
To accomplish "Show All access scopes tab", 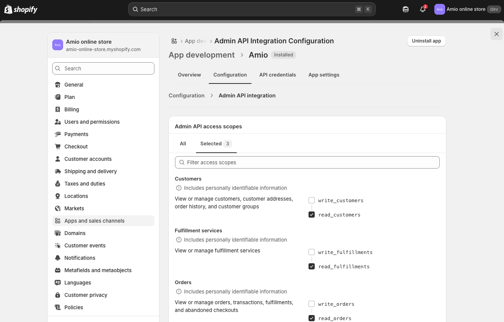I will click(x=183, y=144).
